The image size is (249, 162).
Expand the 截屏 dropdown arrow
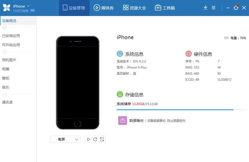(77, 139)
